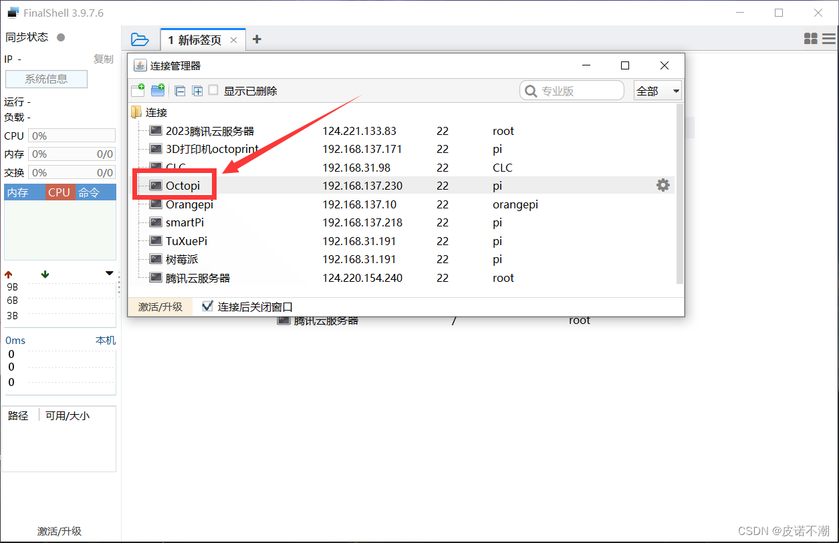839x543 pixels.
Task: Open the download arrow dropdown in sidebar
Action: [109, 273]
